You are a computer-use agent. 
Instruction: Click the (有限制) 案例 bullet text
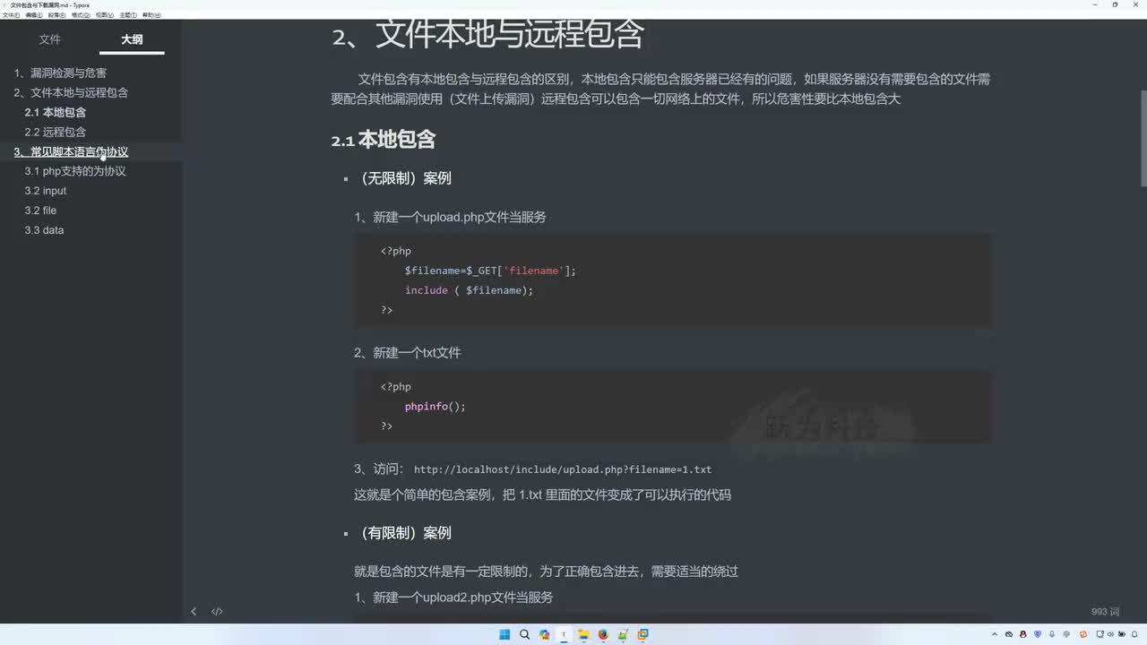coord(405,533)
